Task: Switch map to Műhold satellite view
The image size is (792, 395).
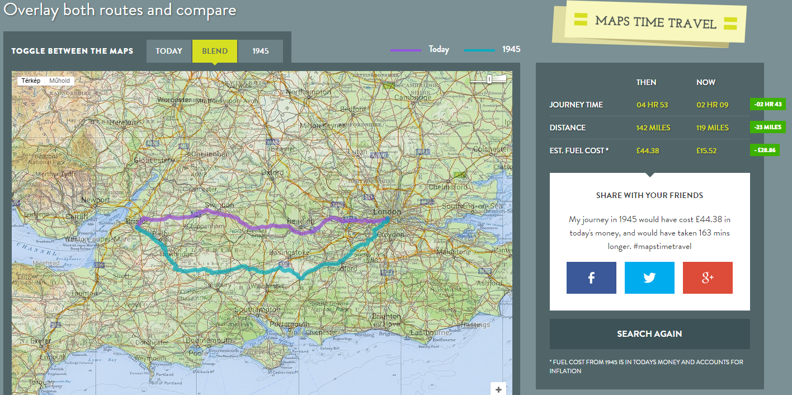Action: click(x=59, y=81)
